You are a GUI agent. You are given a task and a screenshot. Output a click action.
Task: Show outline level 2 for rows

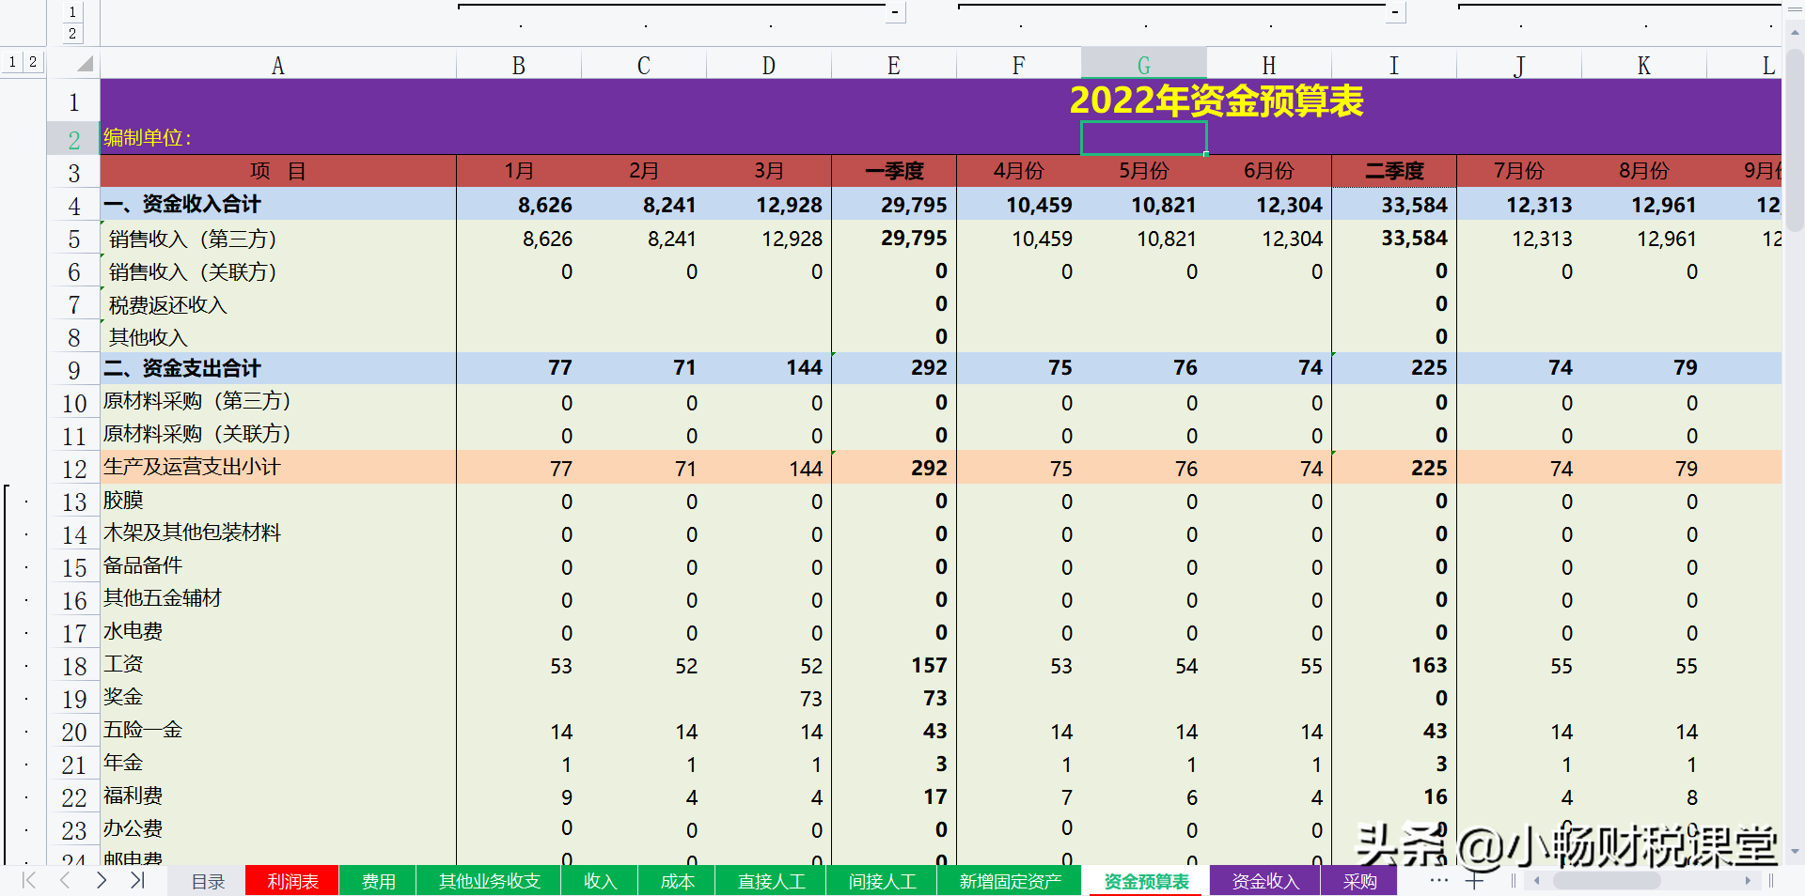[31, 61]
